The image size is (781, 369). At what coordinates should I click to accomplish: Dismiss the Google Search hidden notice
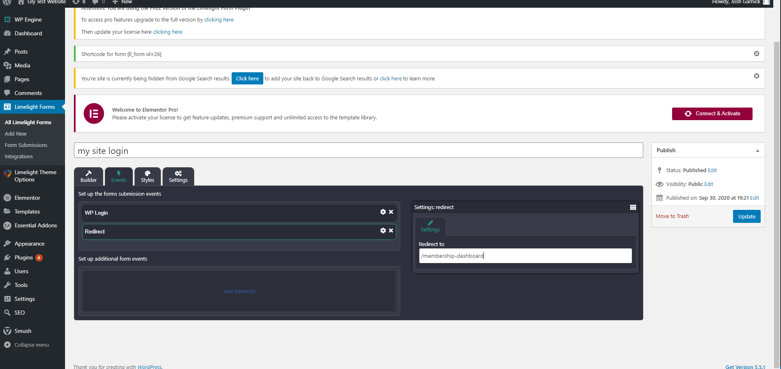[756, 76]
